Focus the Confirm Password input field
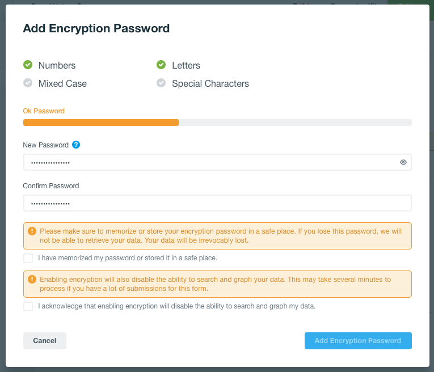 [x=217, y=203]
